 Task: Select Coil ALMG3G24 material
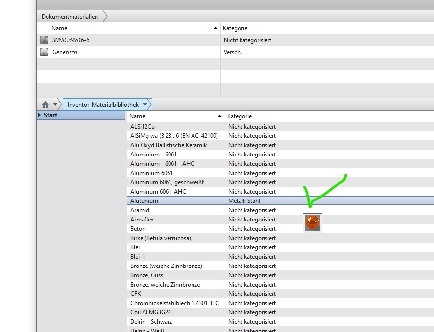150,312
